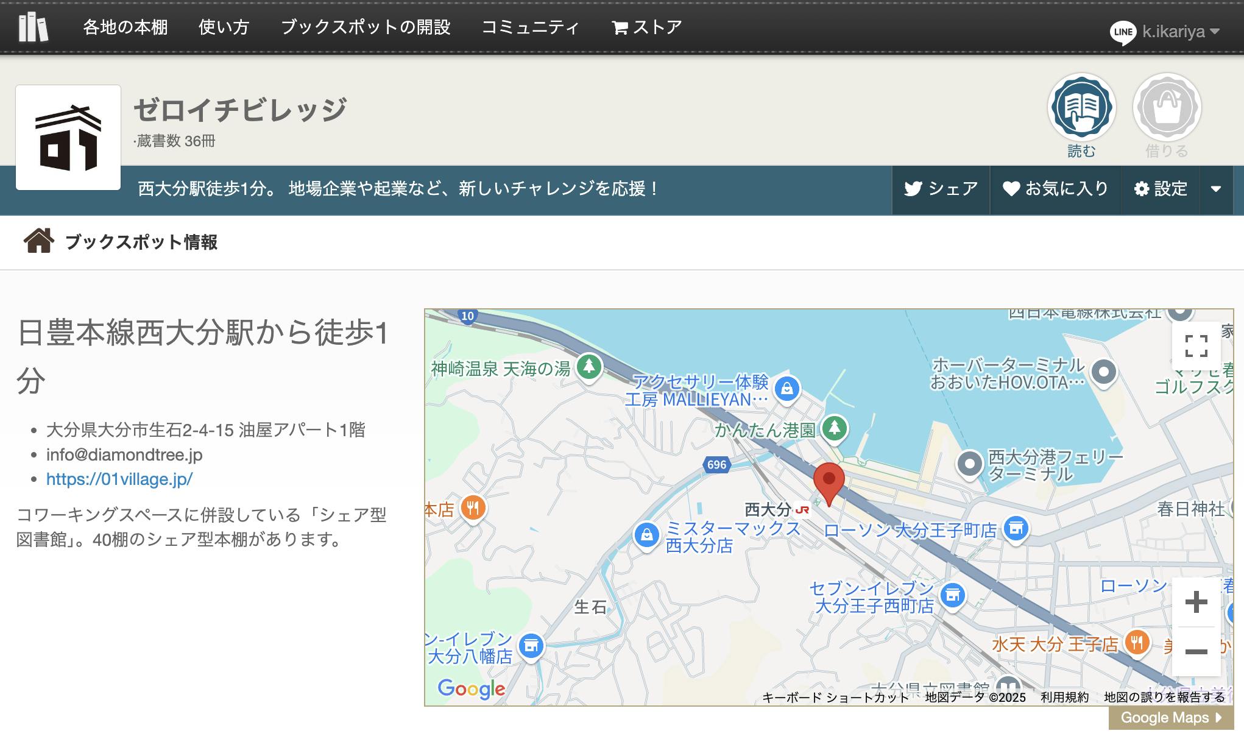Click ローソン大分王子町店 store marker icon

tap(1016, 528)
